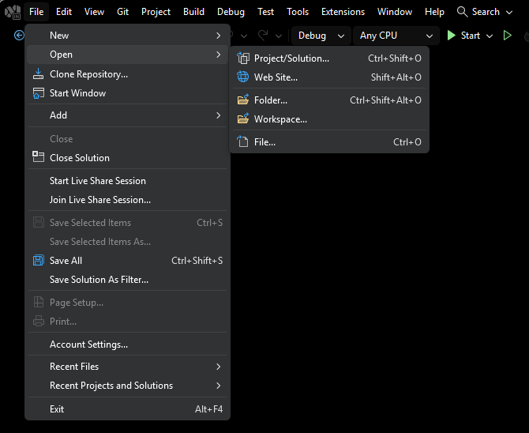
Task: Click the Save All floppy disk icon
Action: 38,261
